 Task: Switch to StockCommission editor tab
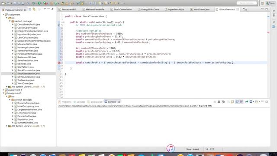coord(121,10)
